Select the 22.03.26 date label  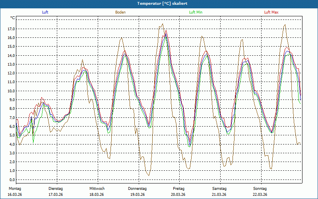coord(260,194)
